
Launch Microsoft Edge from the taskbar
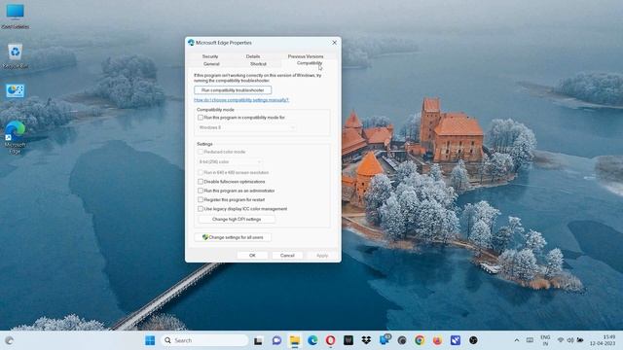tap(312, 340)
